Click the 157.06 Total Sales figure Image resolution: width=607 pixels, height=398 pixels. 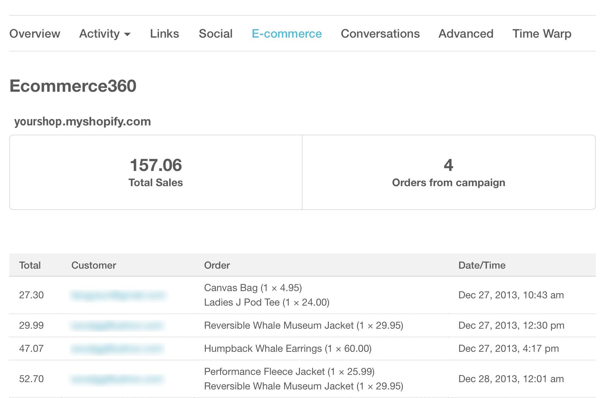(156, 165)
